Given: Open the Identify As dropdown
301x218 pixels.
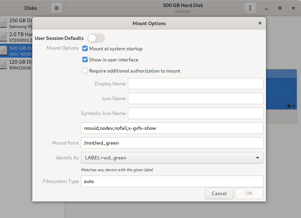Looking at the screenshot, I should click(x=172, y=158).
